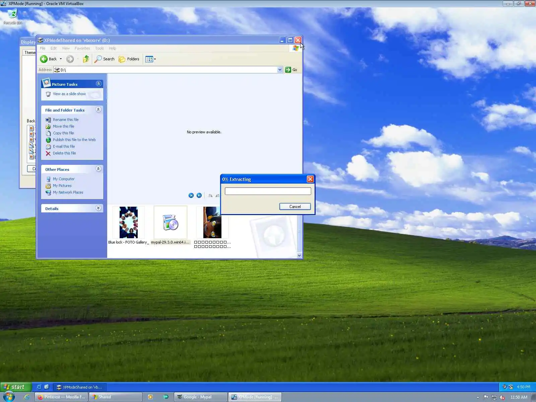Click the XP clock showing 4:50 PM

[523, 387]
